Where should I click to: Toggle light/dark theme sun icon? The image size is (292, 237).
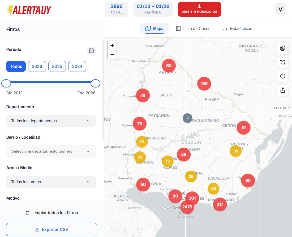coord(281,9)
